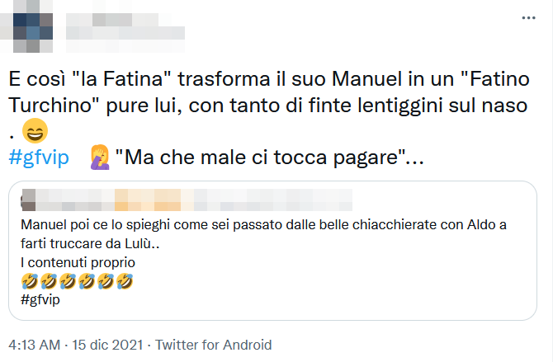
Task: Click the grinning face emoji in the tweet
Action: (x=36, y=131)
